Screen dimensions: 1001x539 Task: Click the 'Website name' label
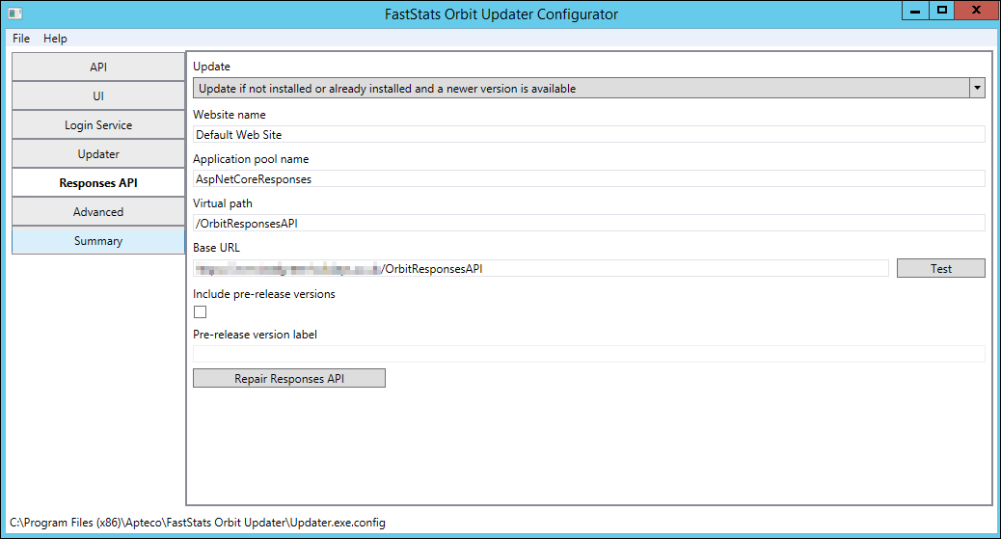230,115
